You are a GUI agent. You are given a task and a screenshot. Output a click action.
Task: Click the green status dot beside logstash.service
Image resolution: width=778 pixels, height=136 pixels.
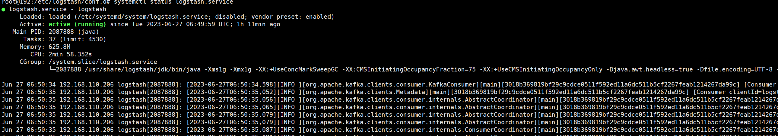pyautogui.click(x=3, y=9)
